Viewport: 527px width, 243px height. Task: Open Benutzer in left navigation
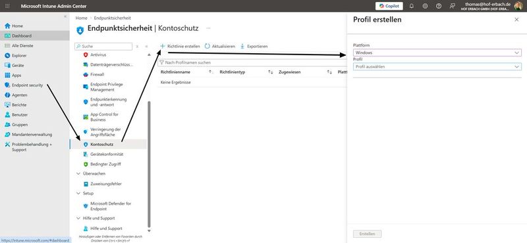[20, 115]
